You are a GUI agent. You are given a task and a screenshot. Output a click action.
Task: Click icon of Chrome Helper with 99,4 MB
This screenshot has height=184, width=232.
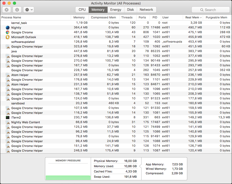pyautogui.click(x=8, y=141)
